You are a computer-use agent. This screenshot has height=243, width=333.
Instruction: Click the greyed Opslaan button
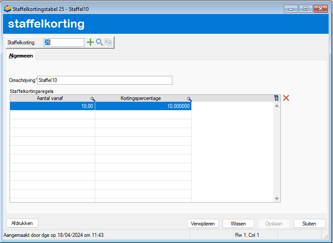coord(274,224)
